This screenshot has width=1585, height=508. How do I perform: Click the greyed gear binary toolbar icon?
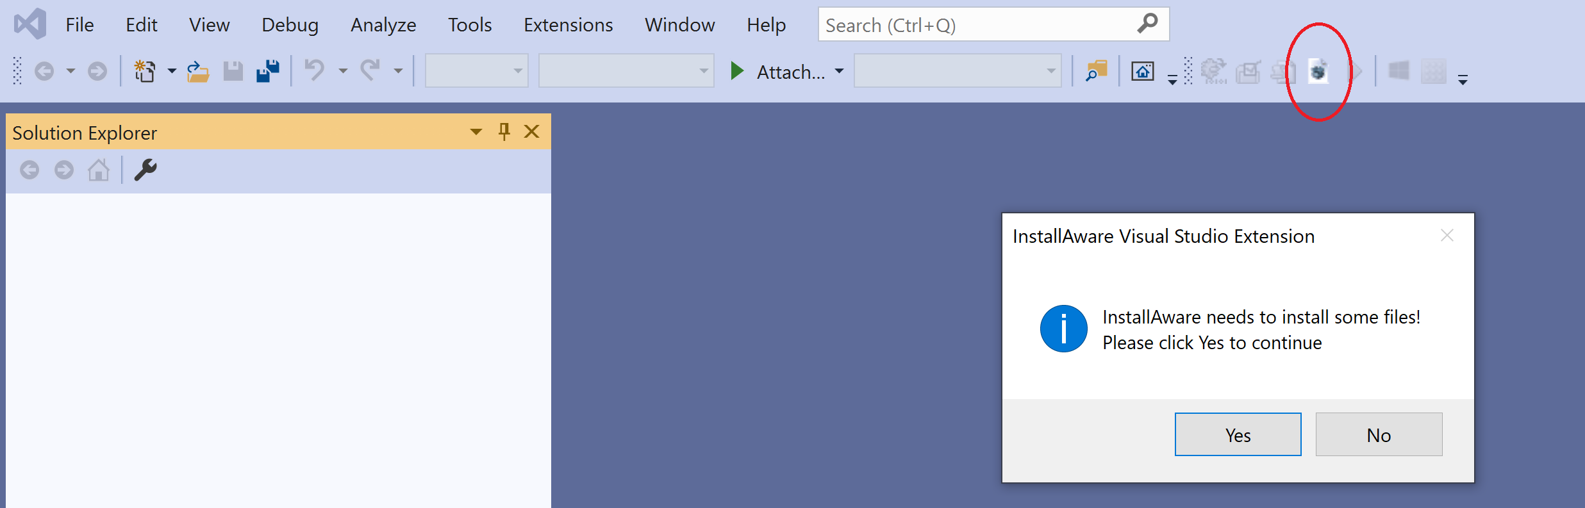(x=1213, y=71)
